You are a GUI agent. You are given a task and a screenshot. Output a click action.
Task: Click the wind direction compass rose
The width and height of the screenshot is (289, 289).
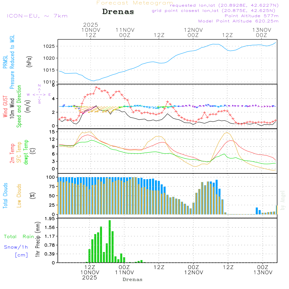coord(39,94)
